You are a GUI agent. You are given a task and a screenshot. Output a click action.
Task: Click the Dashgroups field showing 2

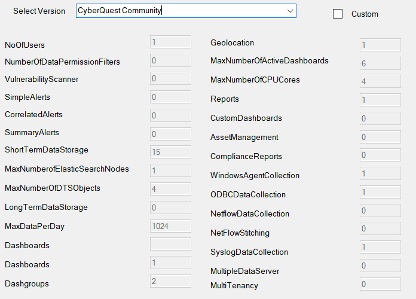pos(170,281)
